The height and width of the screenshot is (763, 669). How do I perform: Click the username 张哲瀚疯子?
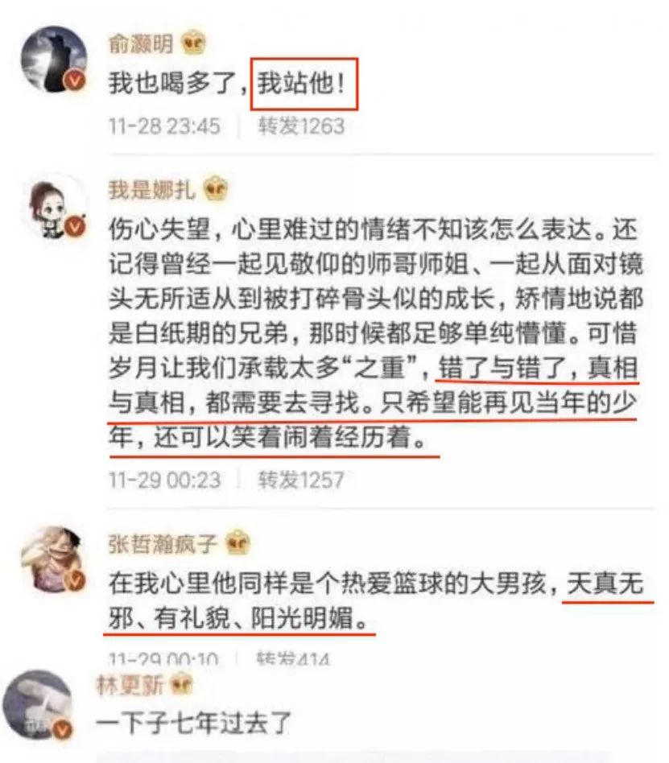click(162, 543)
